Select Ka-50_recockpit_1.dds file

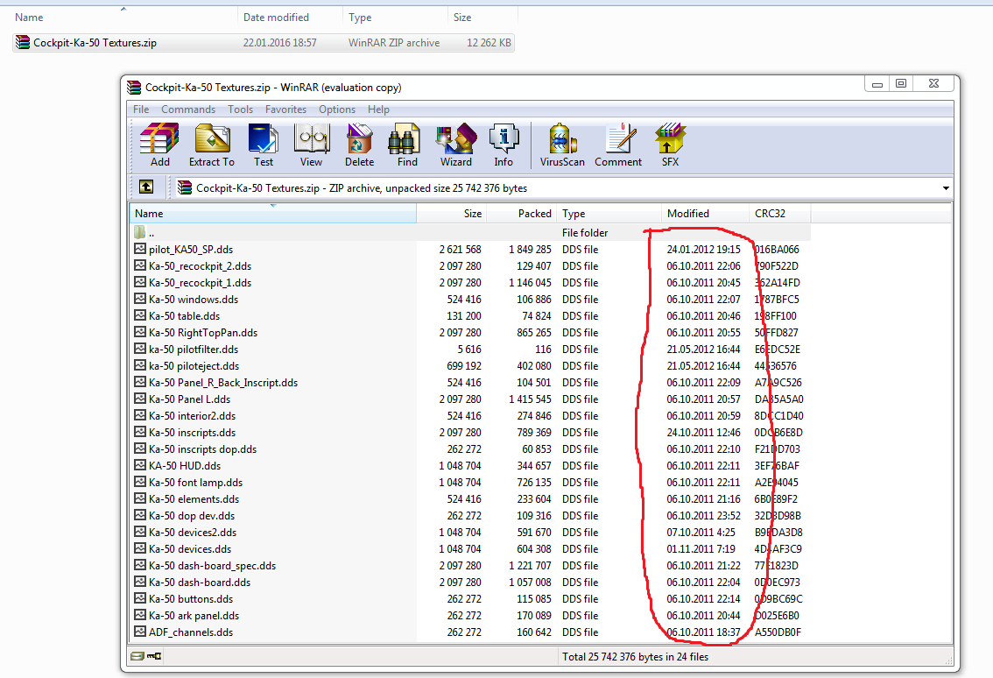coord(200,283)
